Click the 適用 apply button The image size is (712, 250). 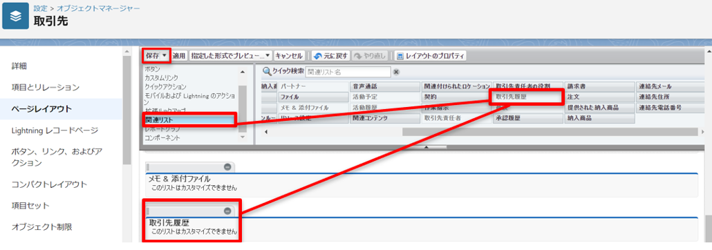click(179, 56)
